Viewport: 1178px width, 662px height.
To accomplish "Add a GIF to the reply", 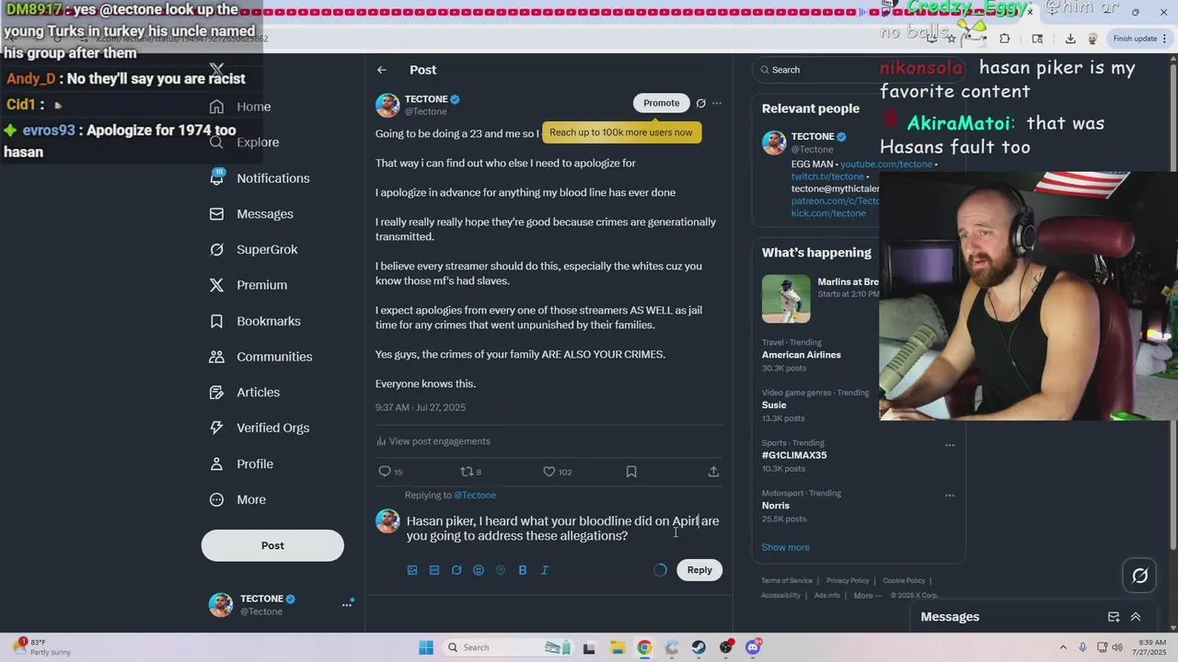I will coord(434,570).
